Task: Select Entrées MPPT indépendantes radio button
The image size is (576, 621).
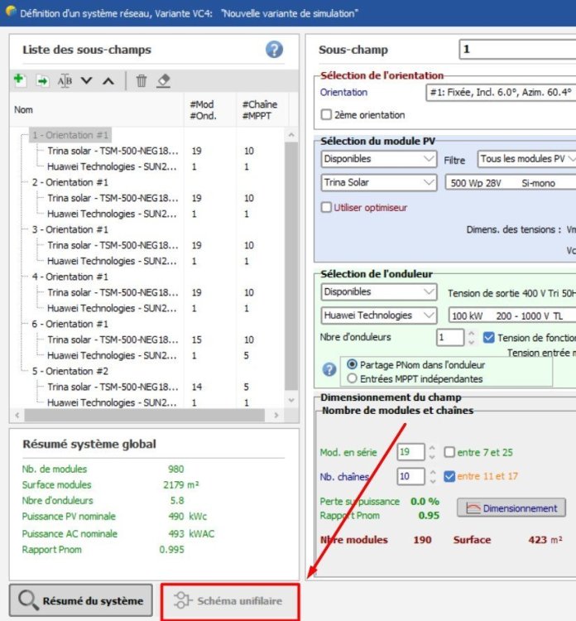Action: pos(353,378)
